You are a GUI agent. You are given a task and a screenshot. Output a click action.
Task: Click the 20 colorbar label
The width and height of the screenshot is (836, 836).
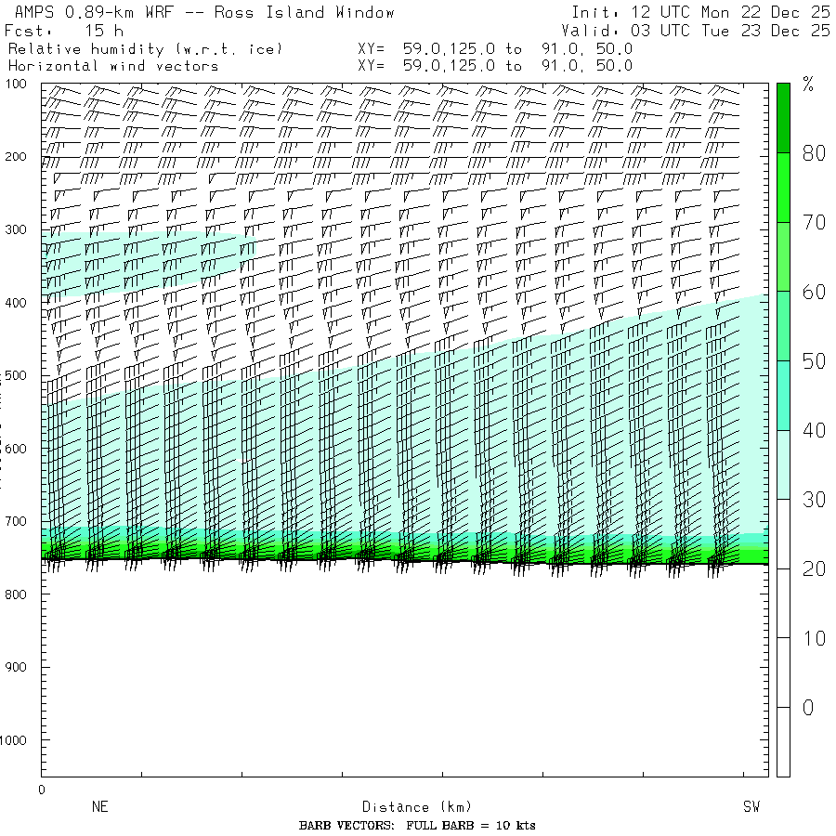tap(814, 568)
